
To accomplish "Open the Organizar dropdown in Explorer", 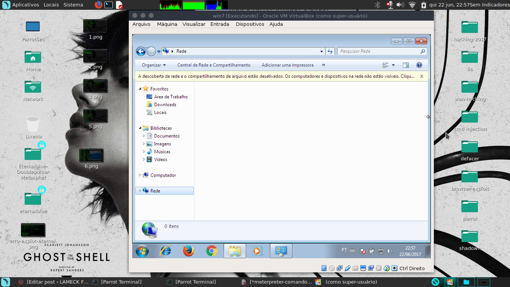I will click(154, 65).
